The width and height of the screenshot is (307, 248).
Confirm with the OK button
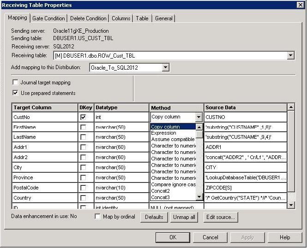[173, 237]
